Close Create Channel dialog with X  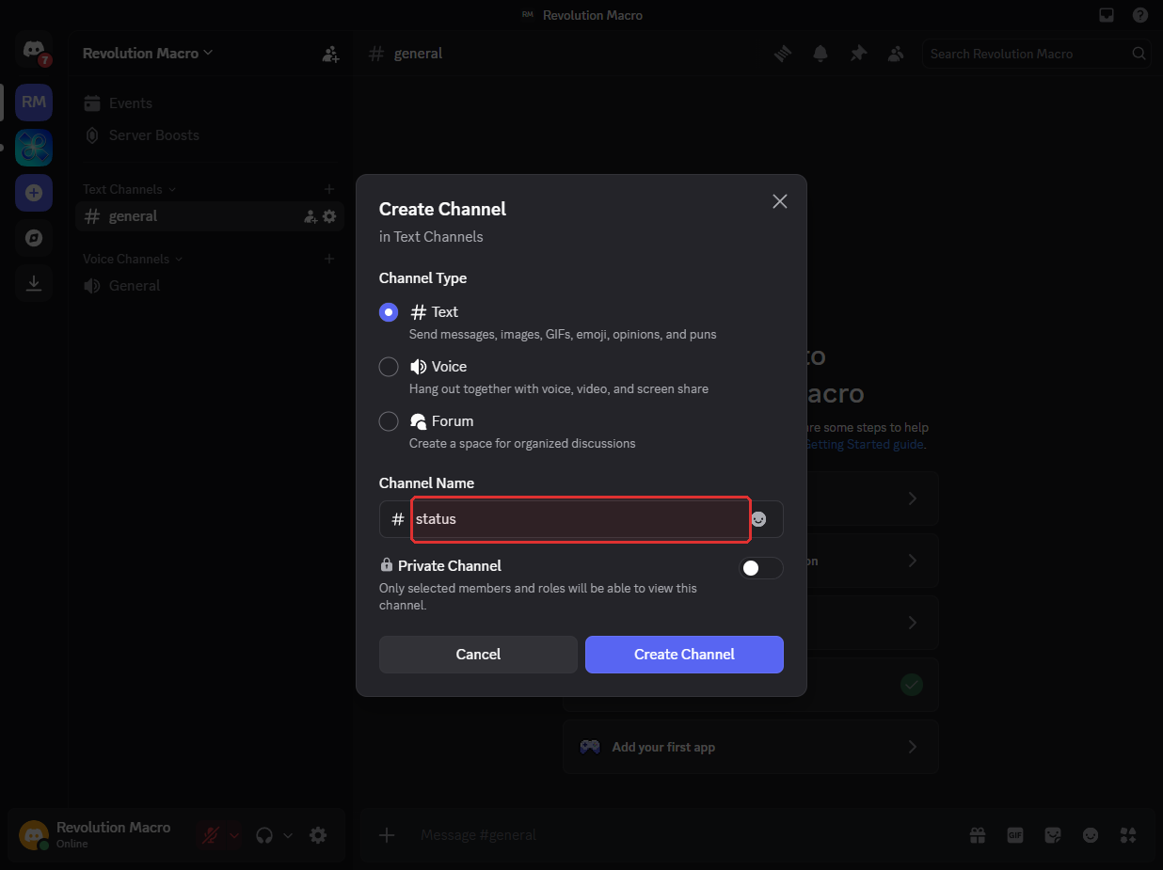pos(779,201)
